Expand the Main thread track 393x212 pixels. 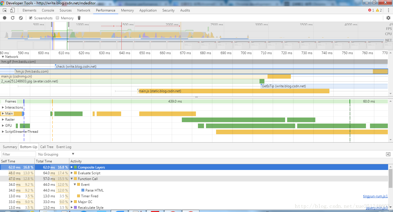(x=3, y=113)
